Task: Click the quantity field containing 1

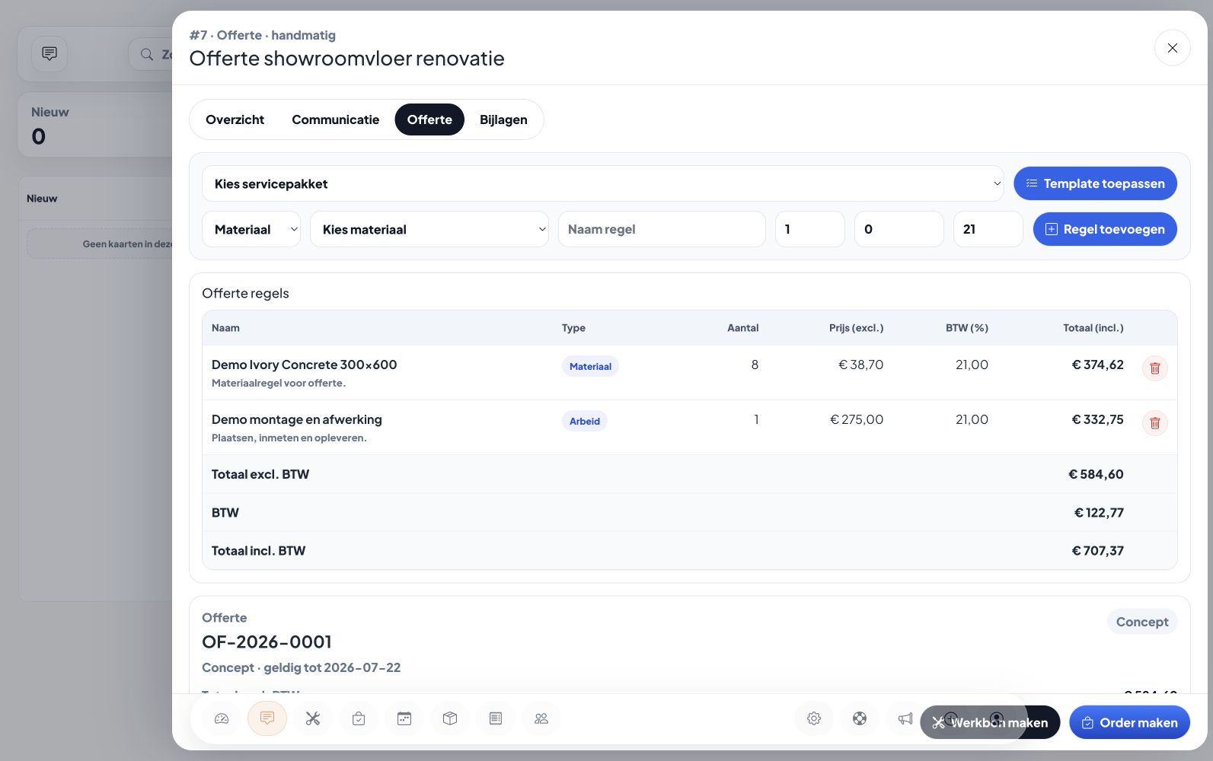Action: pyautogui.click(x=810, y=229)
